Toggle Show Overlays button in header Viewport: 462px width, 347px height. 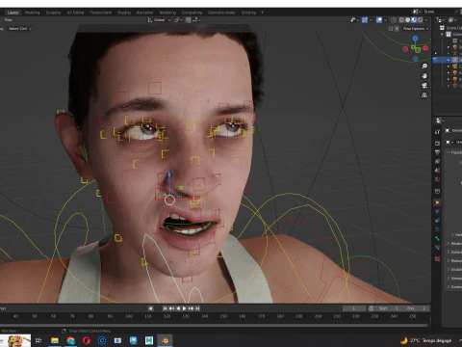(x=379, y=20)
